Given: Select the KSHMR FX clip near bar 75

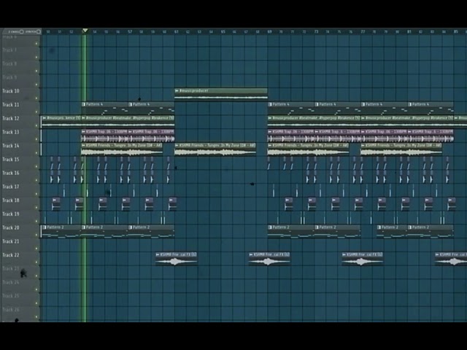Looking at the screenshot, I should (x=362, y=258).
